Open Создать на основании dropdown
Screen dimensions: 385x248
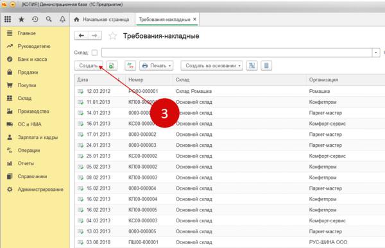212,66
